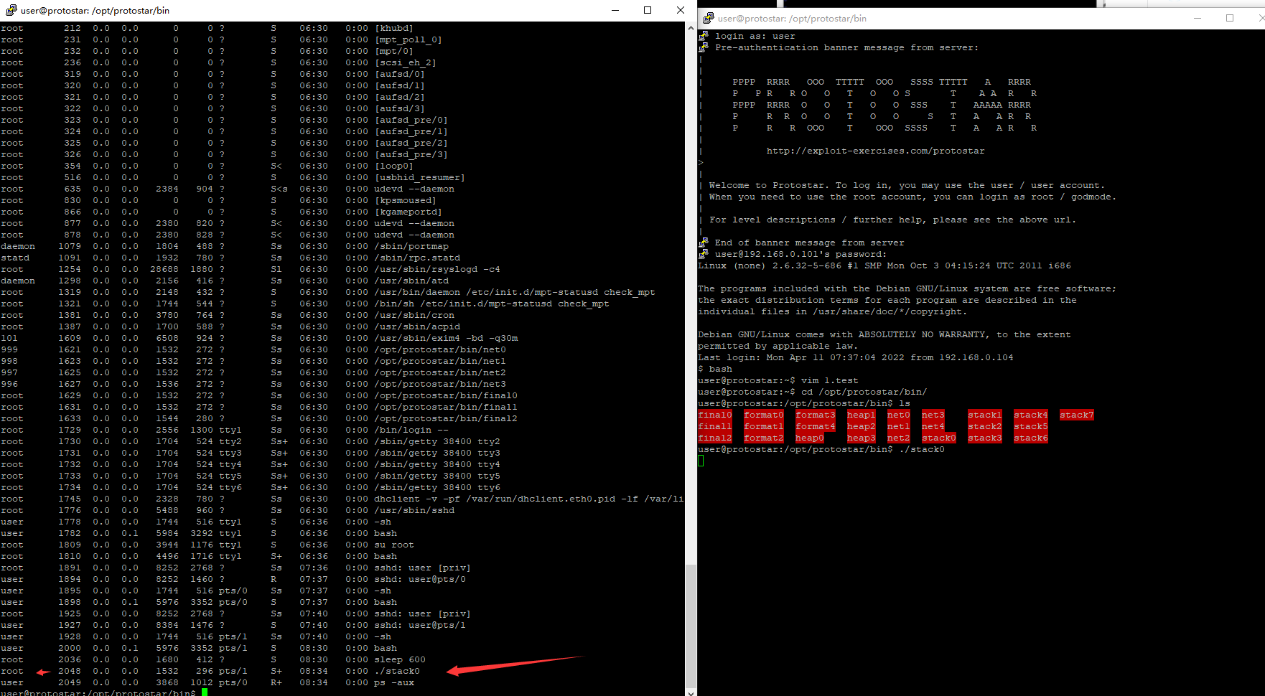
Task: Click the /sbin/portmap process entry
Action: point(411,246)
